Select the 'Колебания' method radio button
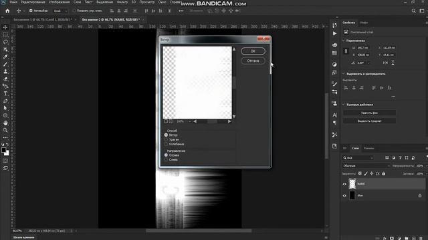Screen dimensions: 428x240 coord(166,144)
